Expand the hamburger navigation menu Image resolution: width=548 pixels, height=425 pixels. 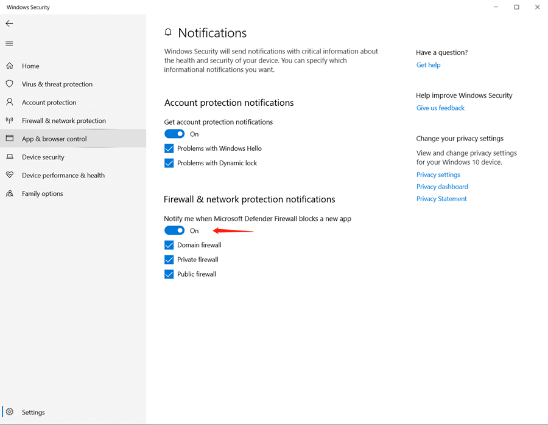click(9, 44)
